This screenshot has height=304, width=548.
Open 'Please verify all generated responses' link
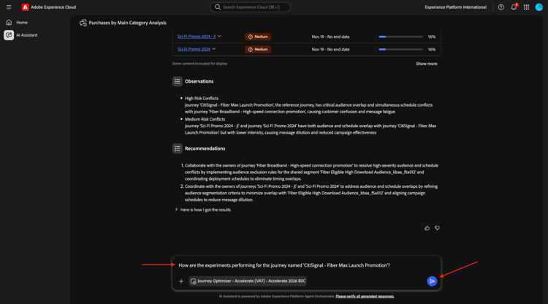click(365, 296)
